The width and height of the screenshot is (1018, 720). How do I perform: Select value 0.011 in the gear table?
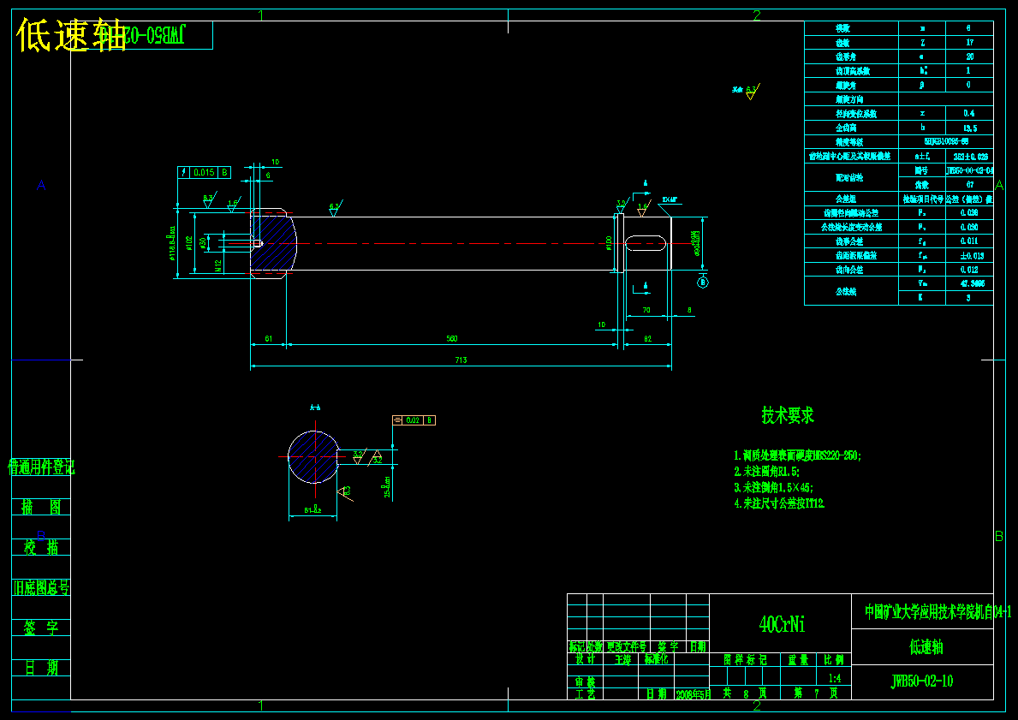pos(968,241)
